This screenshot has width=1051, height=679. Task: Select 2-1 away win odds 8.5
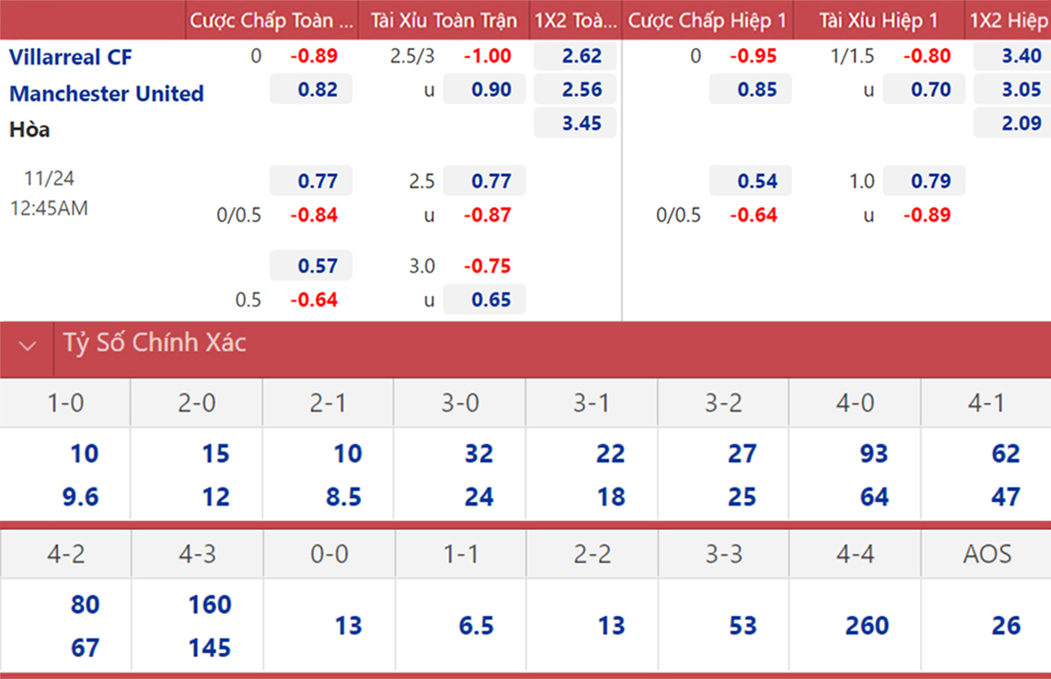(343, 497)
